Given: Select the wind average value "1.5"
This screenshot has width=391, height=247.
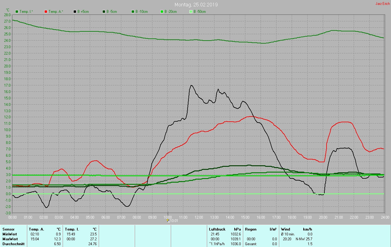Looking at the screenshot, I should pyautogui.click(x=310, y=244).
